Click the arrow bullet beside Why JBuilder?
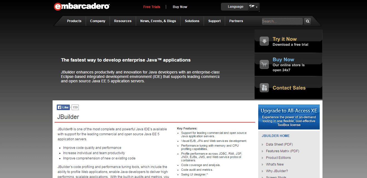 [263, 171]
